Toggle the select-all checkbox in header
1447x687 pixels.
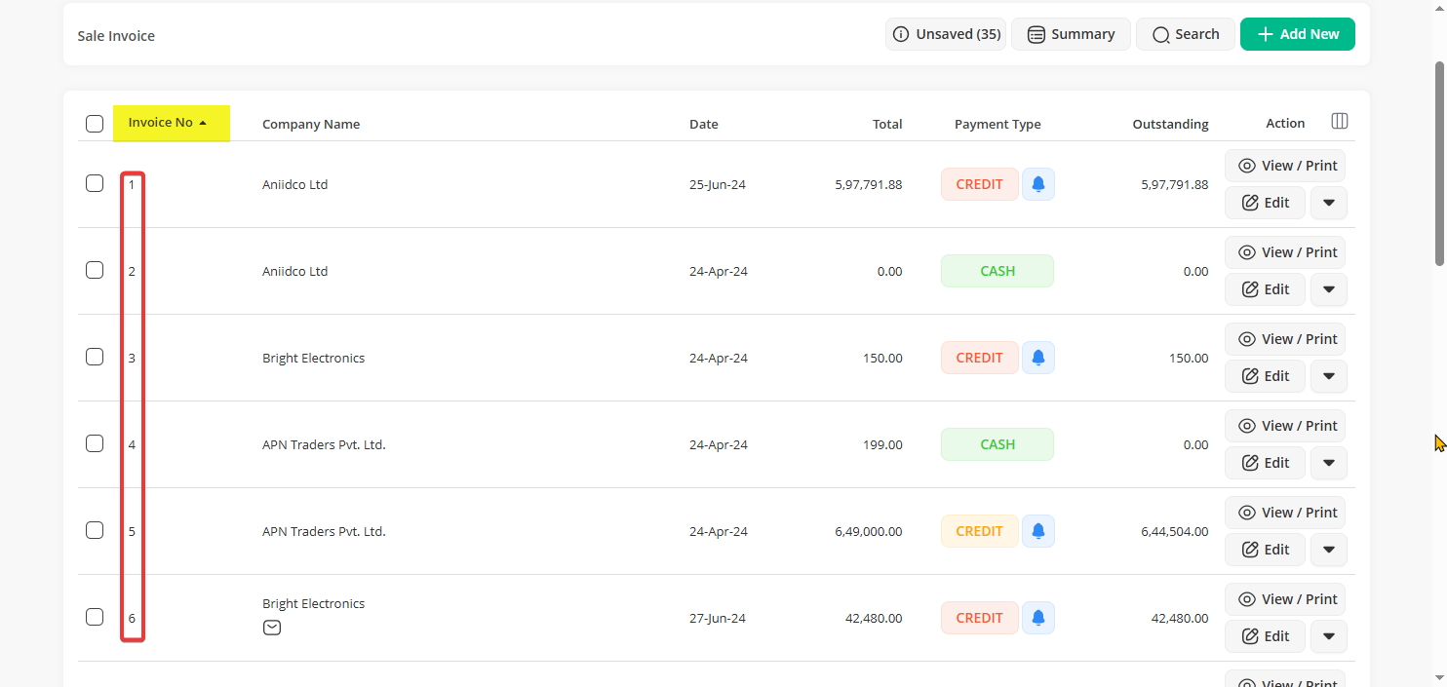point(95,124)
